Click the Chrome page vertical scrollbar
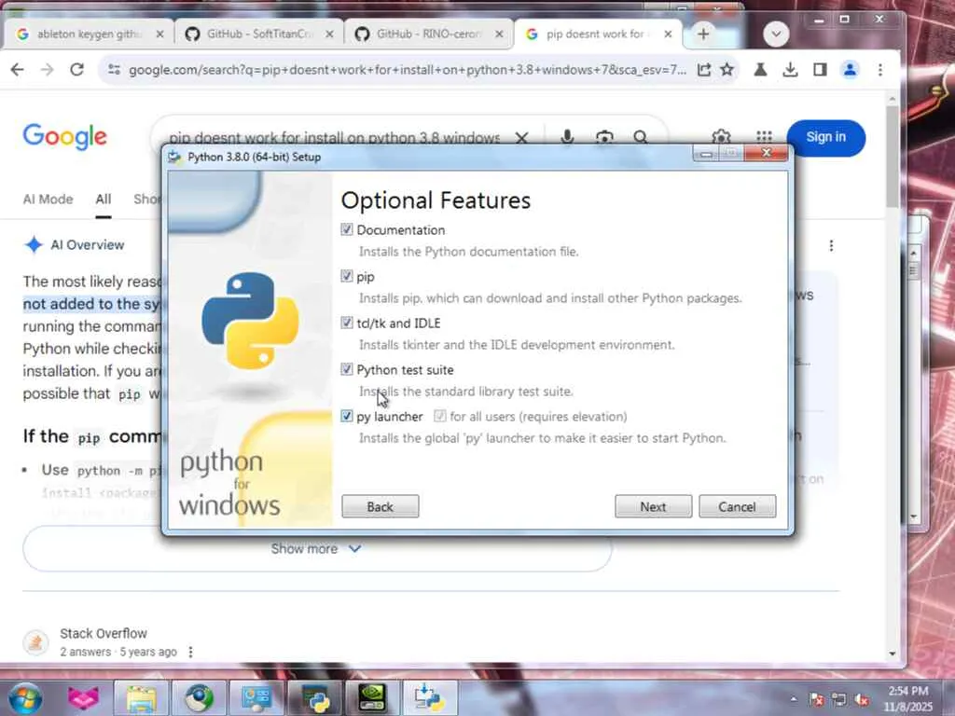 pos(893,157)
